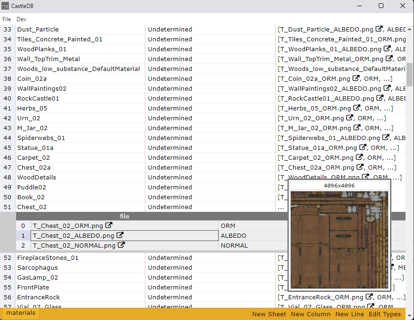The height and width of the screenshot is (320, 414).
Task: Open external link icon for T_Dust_Particle_ALBEDO.png
Action: 379,29
